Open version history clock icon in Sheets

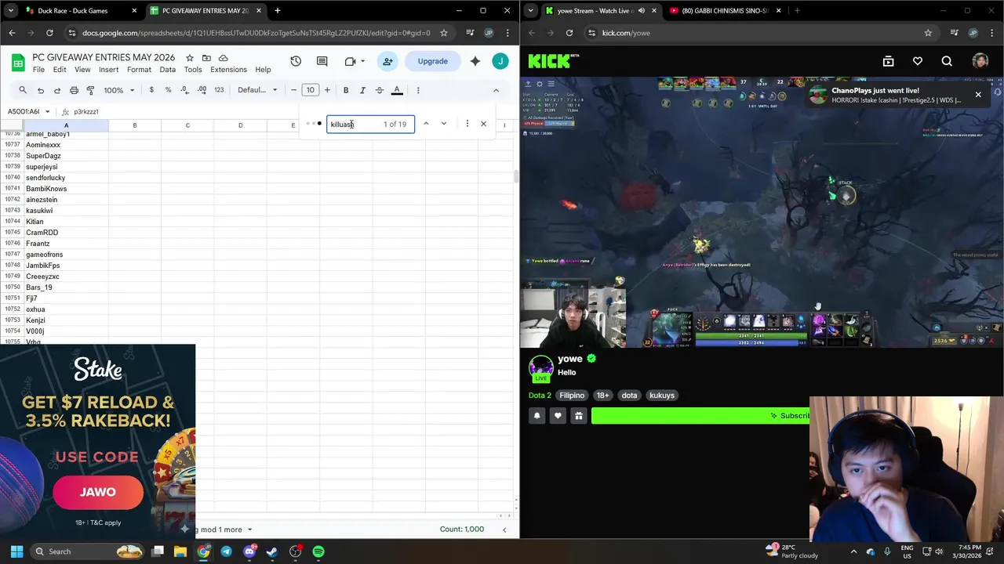click(296, 61)
